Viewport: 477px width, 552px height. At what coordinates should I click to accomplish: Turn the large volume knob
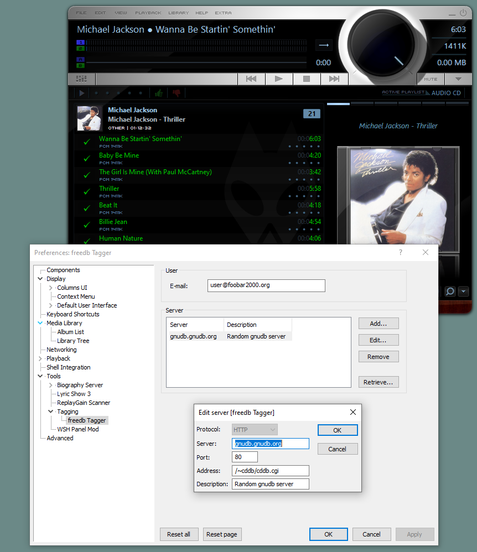pos(382,44)
